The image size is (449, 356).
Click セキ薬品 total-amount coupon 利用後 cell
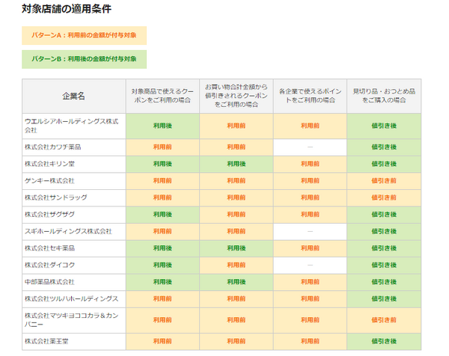click(236, 248)
